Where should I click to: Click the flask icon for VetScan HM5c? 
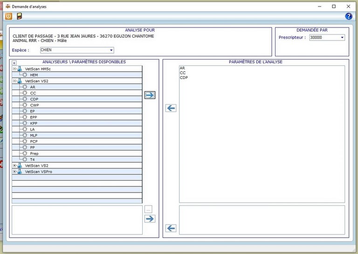point(20,69)
